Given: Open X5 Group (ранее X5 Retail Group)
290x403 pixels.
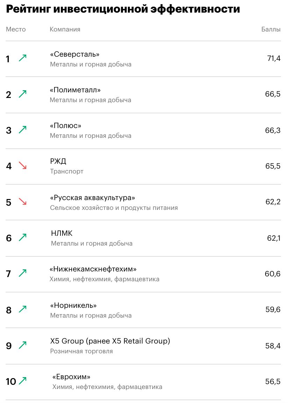Looking at the screenshot, I should coord(110,341).
